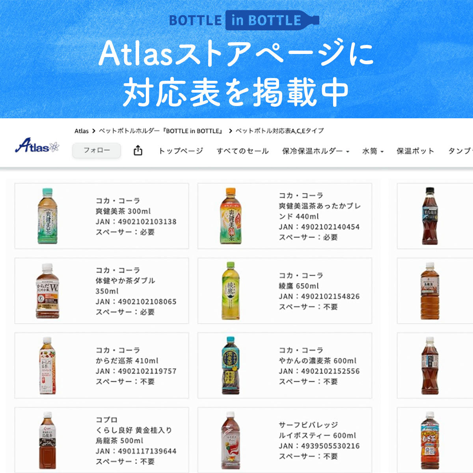The height and width of the screenshot is (473, 473).
Task: Select the 爽健美茶 300ml bottle image
Action: pos(47,216)
